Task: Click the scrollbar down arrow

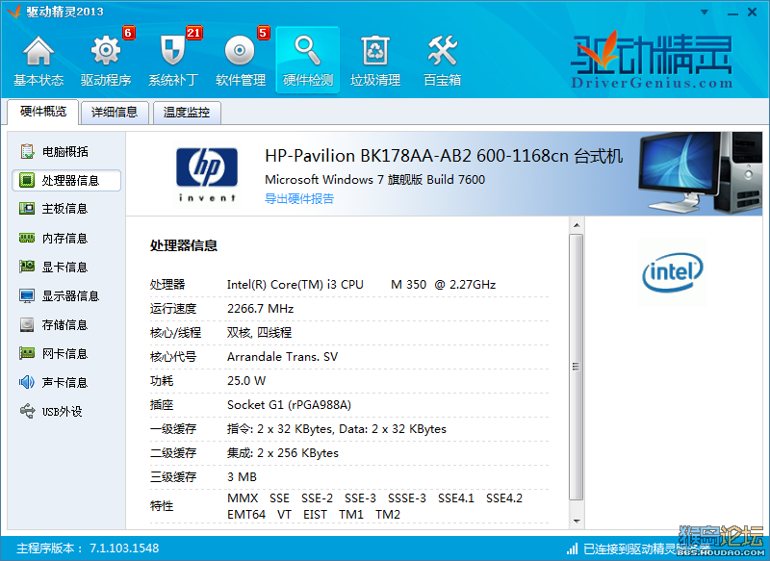Action: [577, 522]
